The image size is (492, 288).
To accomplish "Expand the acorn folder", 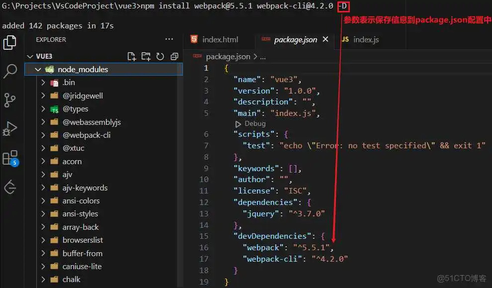I will click(x=44, y=161).
